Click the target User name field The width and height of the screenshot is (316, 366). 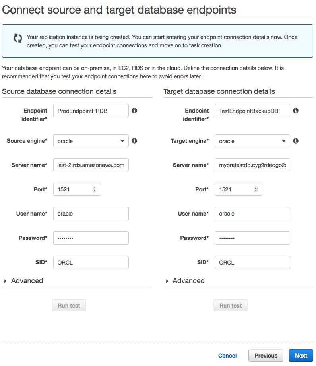point(252,214)
